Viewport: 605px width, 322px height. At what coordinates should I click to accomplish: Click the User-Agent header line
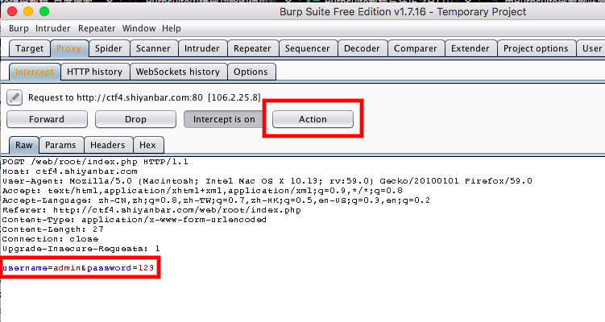[267, 181]
